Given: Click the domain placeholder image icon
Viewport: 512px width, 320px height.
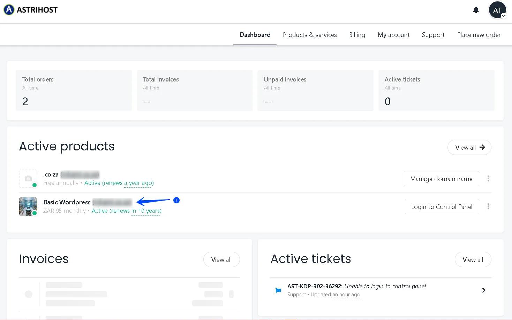Looking at the screenshot, I should coord(28,179).
